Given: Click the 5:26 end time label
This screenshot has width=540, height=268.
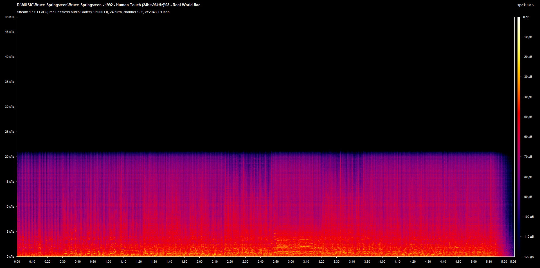Looking at the screenshot, I should point(513,262).
